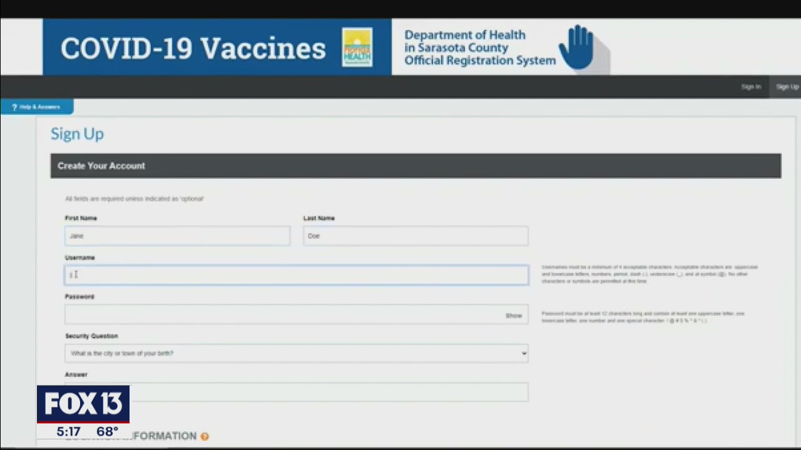This screenshot has height=450, width=801.
Task: Open the Security Question dropdown
Action: [x=297, y=353]
